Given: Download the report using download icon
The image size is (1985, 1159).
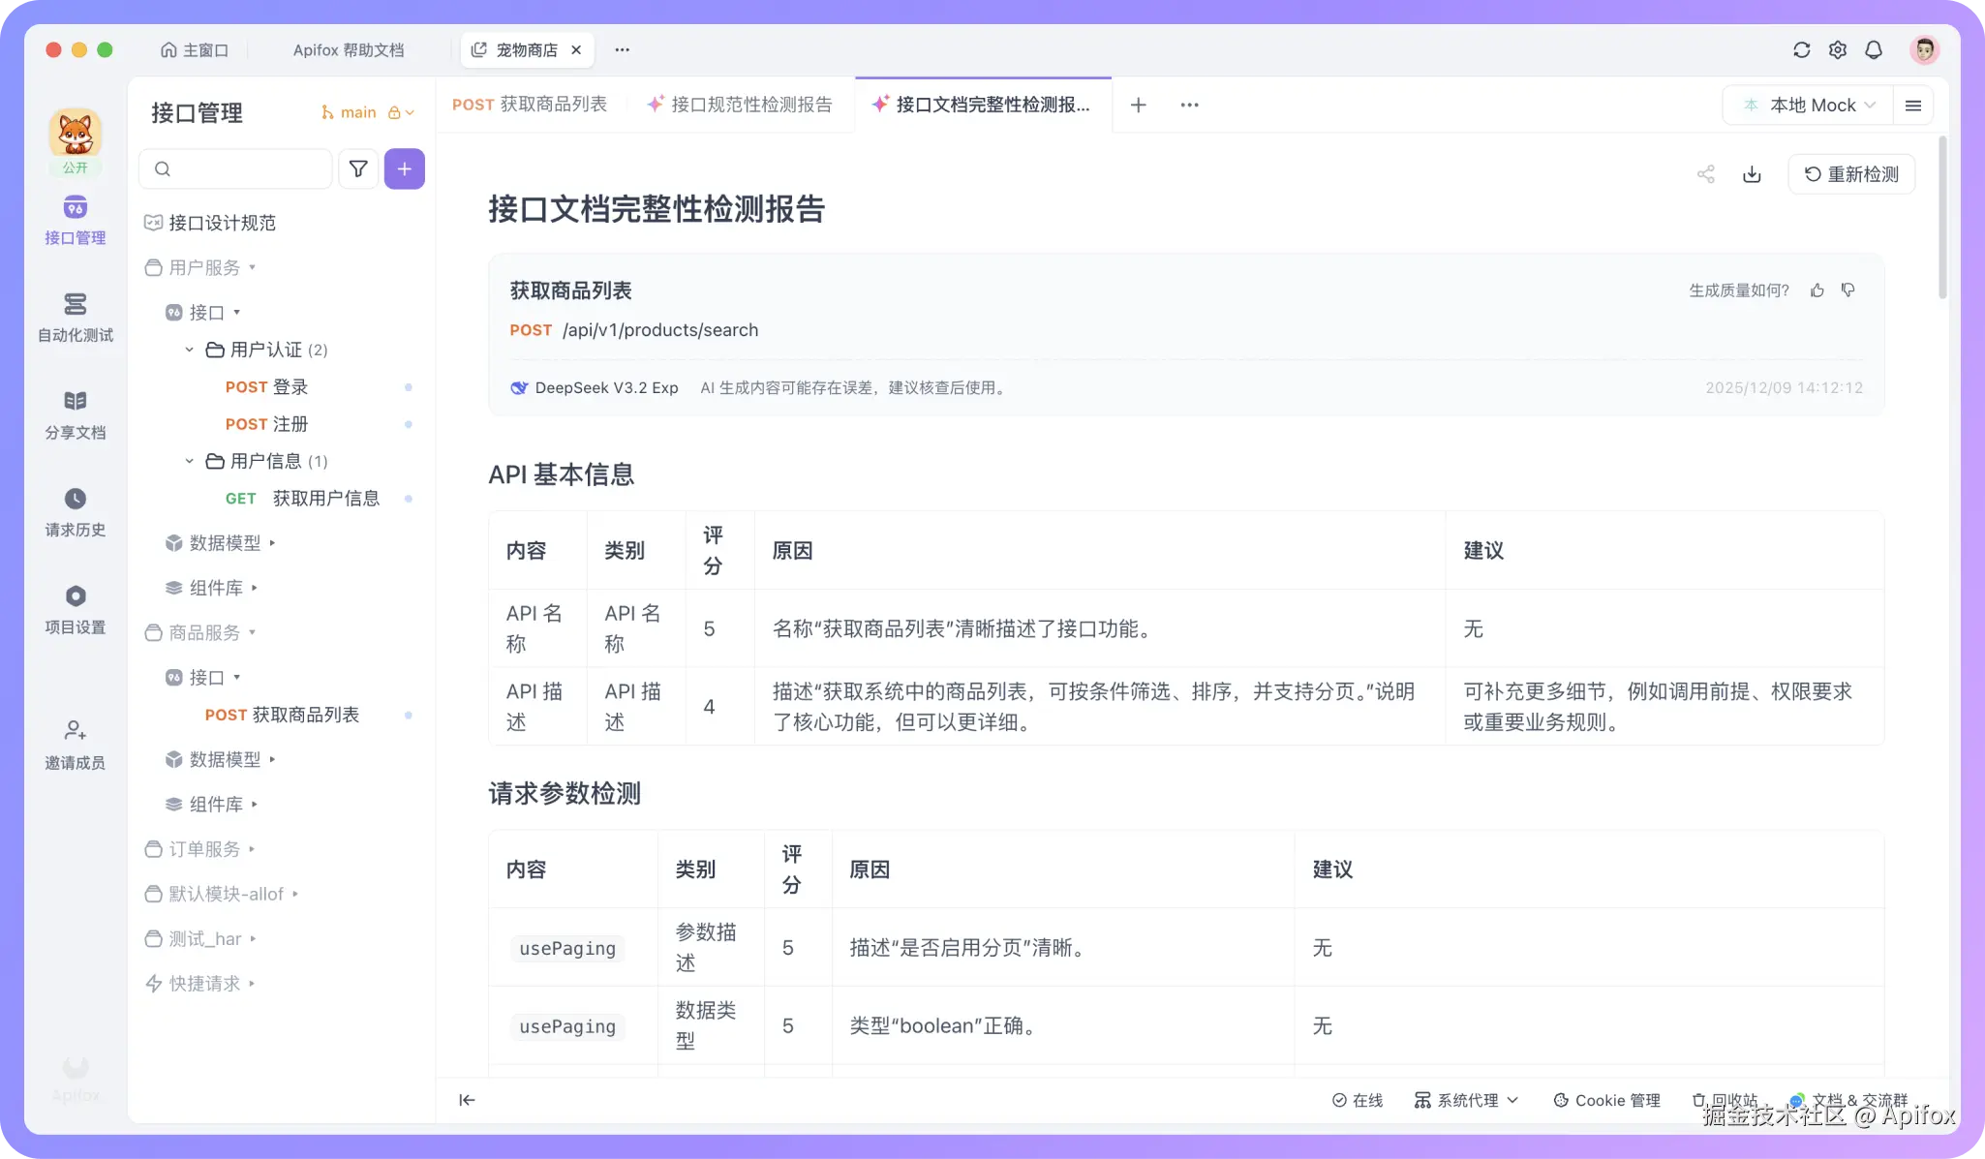Looking at the screenshot, I should point(1752,174).
